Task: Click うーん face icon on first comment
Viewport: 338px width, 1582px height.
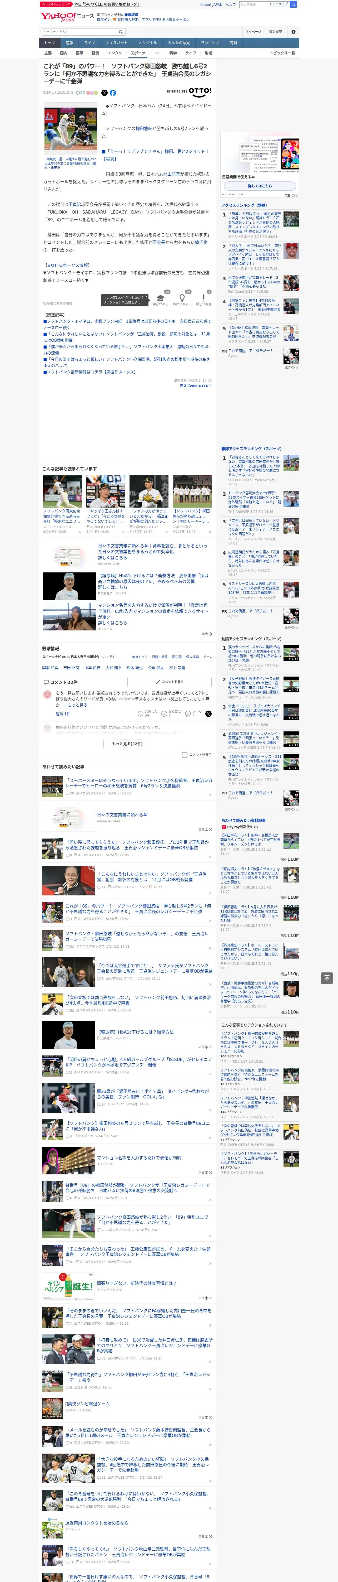Action: click(x=188, y=714)
